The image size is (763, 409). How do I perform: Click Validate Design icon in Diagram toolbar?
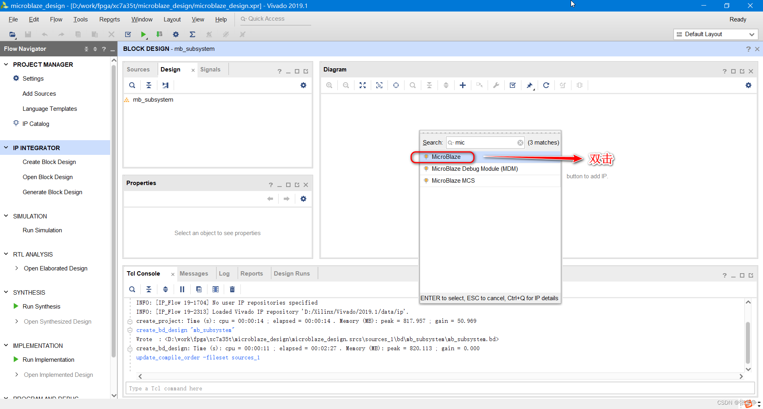pyautogui.click(x=513, y=85)
